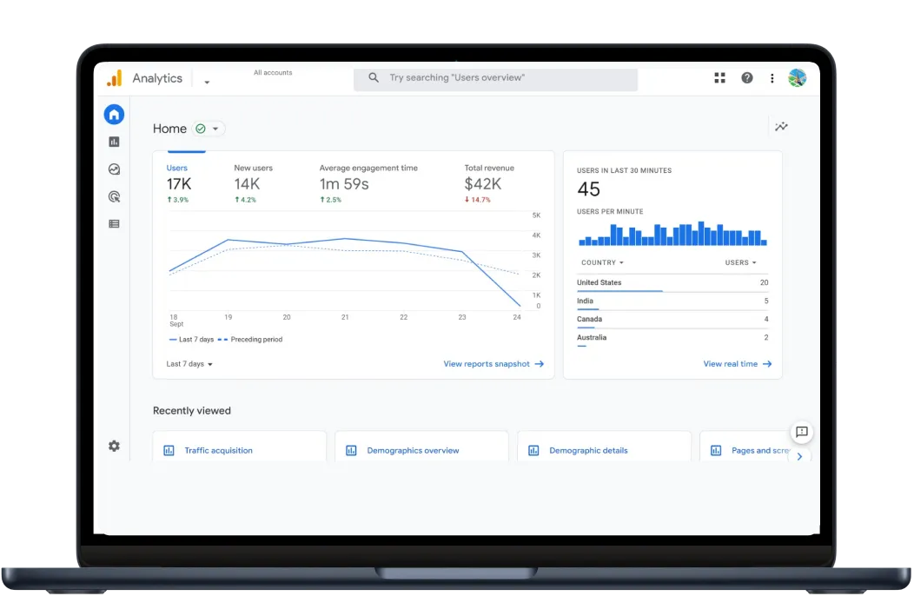The width and height of the screenshot is (914, 596).
Task: Click the search field "Try searching Users overview"
Action: 495,78
